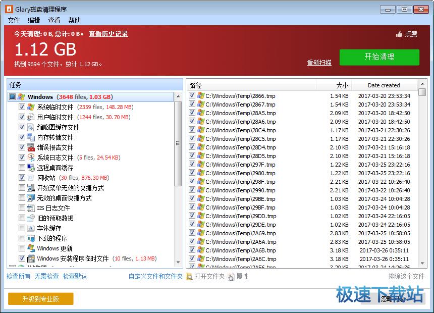This screenshot has width=434, height=313.
Task: Uncheck the 用户临时文件 checkbox
Action: (22, 117)
